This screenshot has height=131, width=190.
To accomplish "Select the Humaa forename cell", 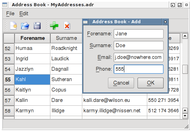I will pyautogui.click(x=32, y=48).
